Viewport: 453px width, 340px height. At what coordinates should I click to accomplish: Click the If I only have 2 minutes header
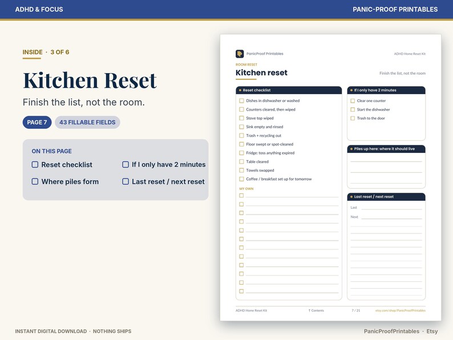pyautogui.click(x=386, y=90)
